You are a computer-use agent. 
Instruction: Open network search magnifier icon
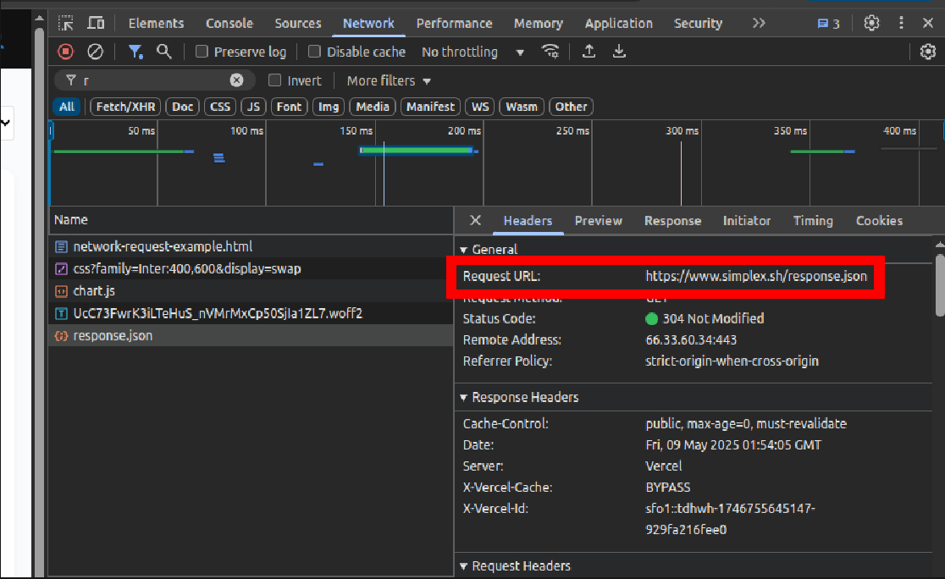164,52
